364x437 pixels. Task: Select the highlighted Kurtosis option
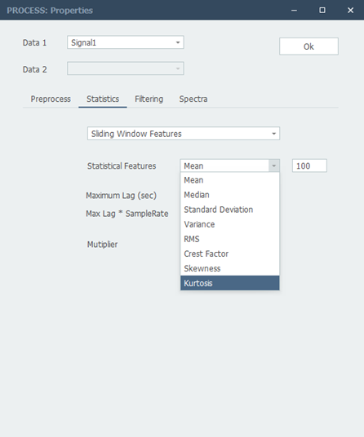(230, 283)
